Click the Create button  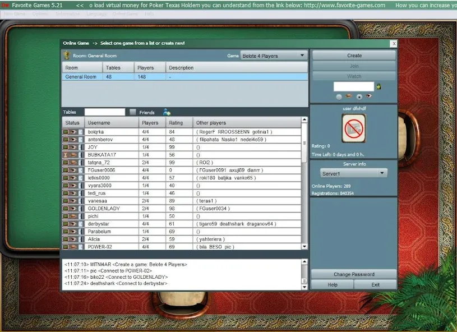[353, 56]
